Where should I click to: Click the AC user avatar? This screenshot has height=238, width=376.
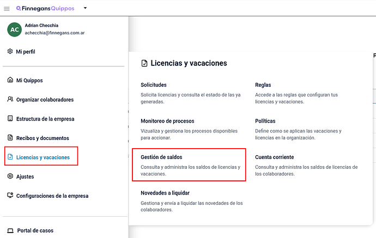[14, 29]
